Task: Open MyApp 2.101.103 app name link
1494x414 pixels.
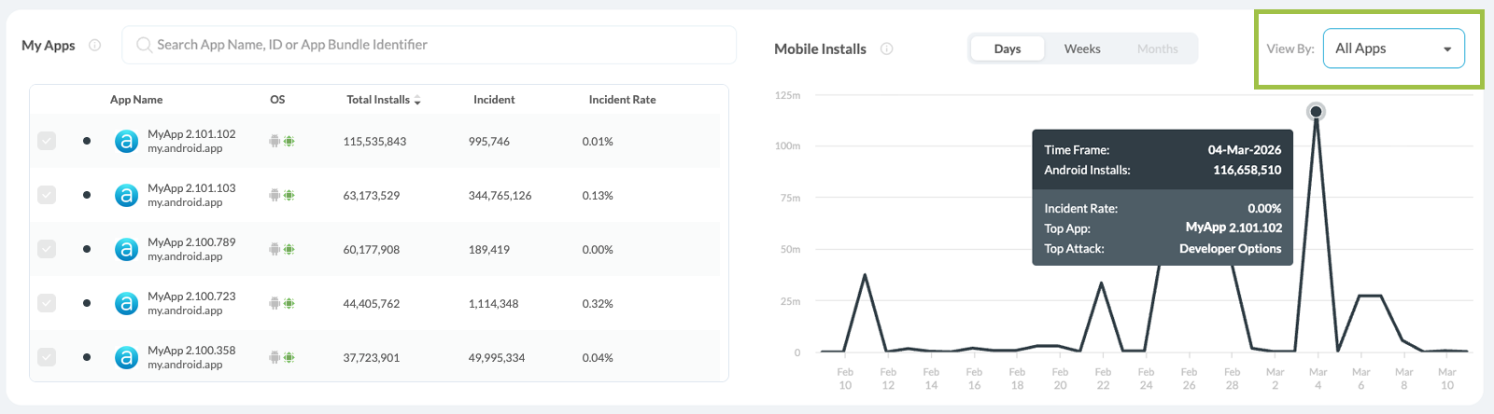Action: [191, 188]
